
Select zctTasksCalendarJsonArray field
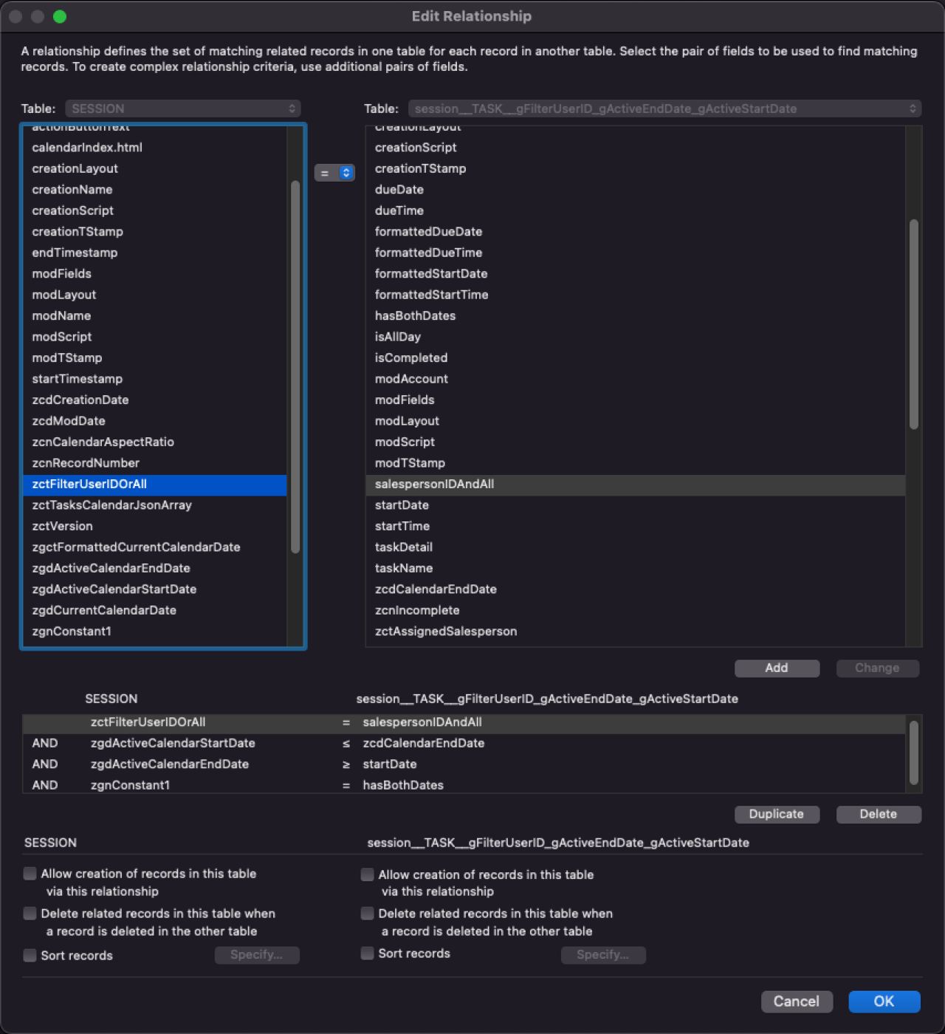(155, 505)
